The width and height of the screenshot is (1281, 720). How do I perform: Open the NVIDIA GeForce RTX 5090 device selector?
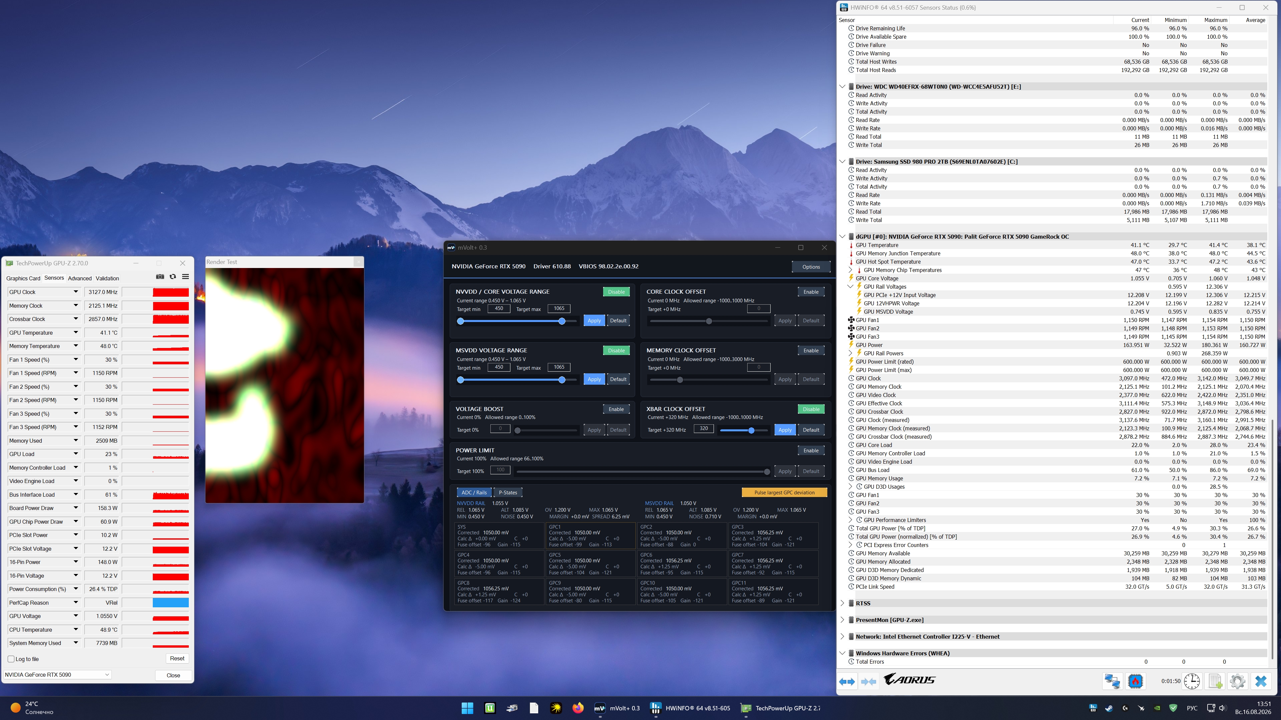57,674
